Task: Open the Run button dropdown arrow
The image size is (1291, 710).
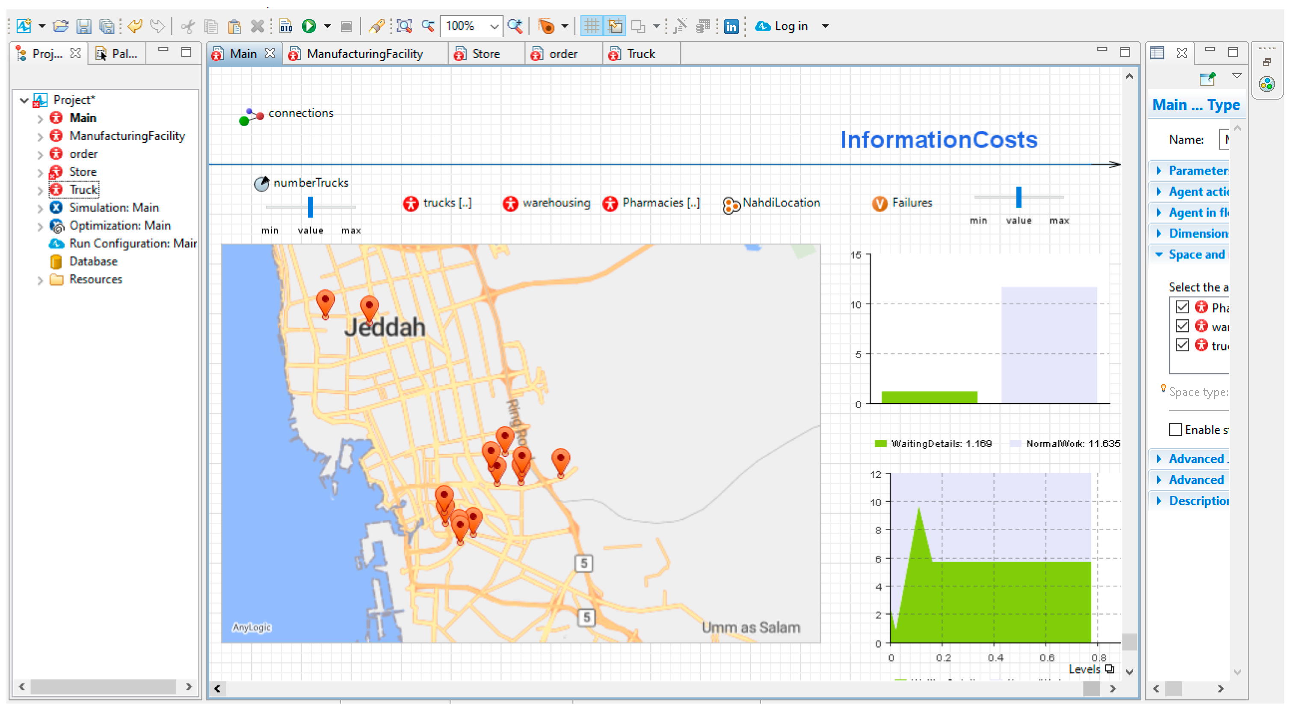Action: [x=327, y=26]
